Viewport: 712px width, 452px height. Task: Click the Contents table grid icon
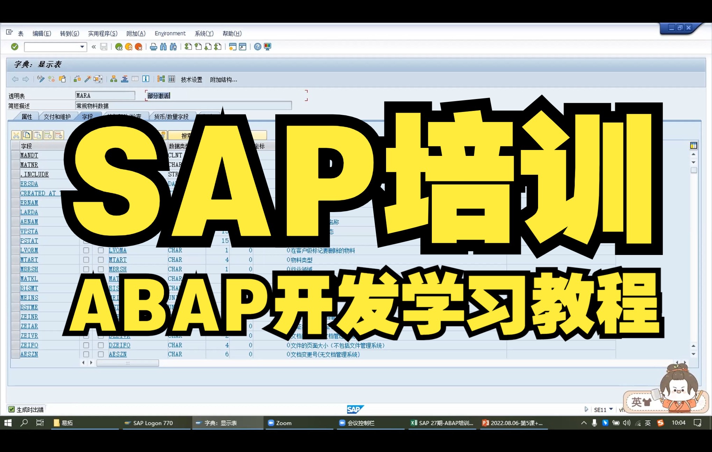(x=172, y=79)
